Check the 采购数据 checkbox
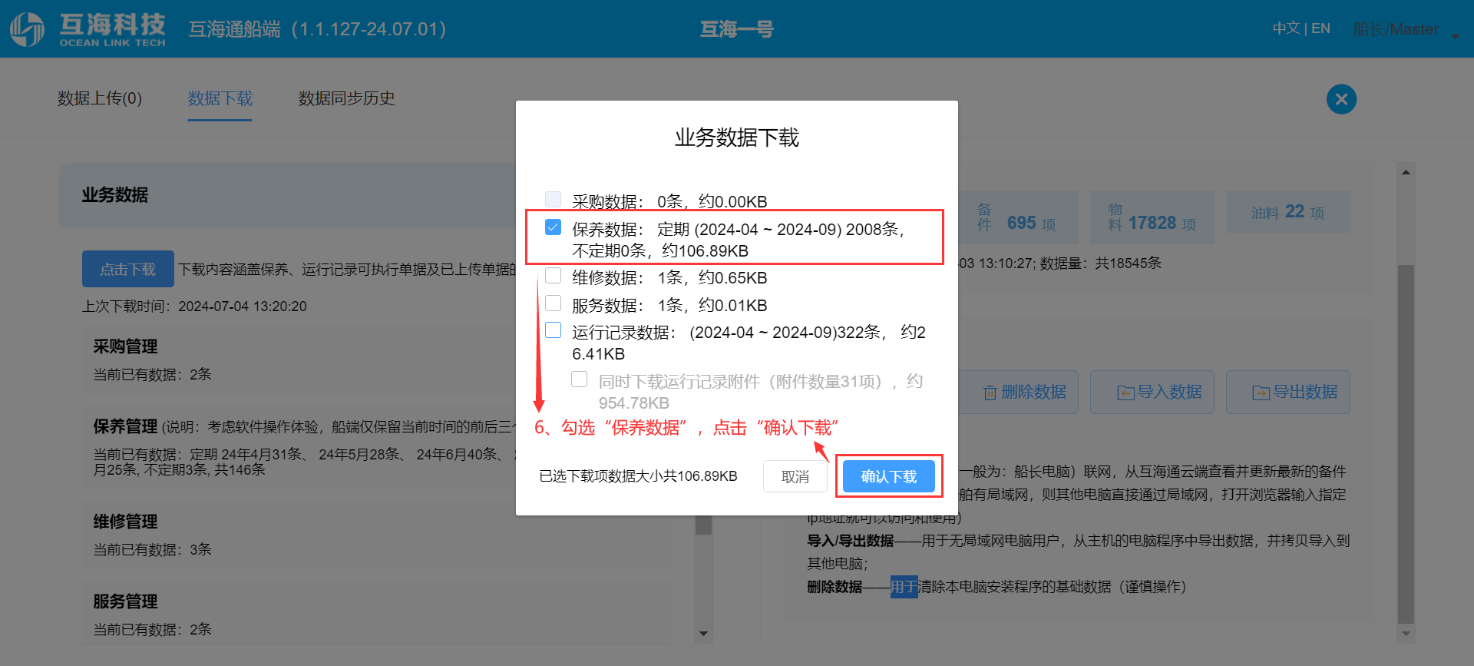The height and width of the screenshot is (666, 1474). pos(553,200)
